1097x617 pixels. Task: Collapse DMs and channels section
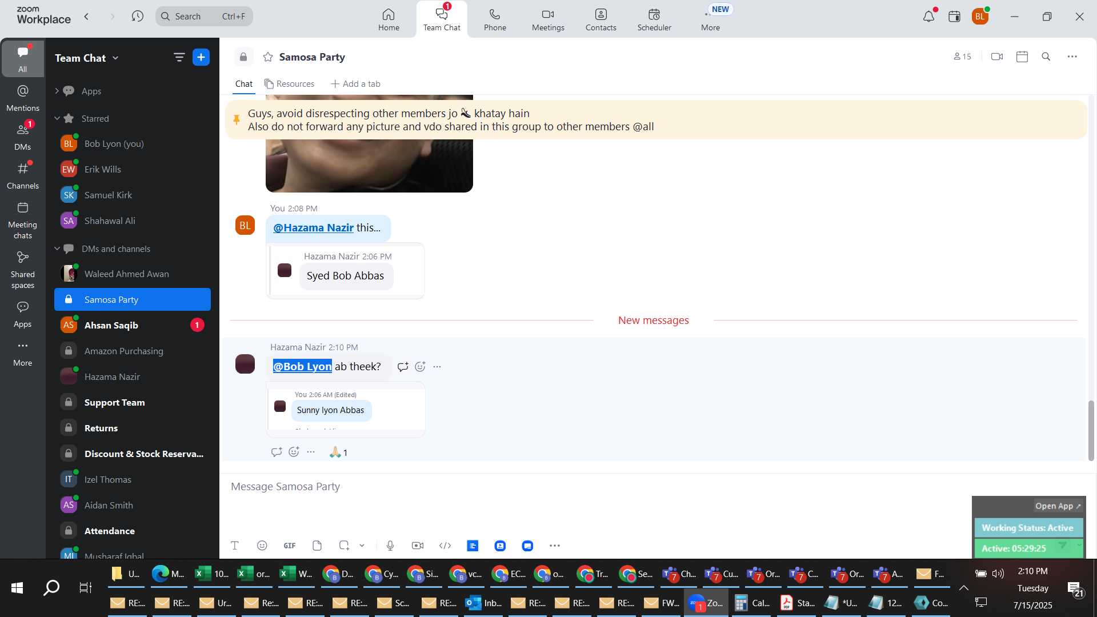pyautogui.click(x=57, y=249)
